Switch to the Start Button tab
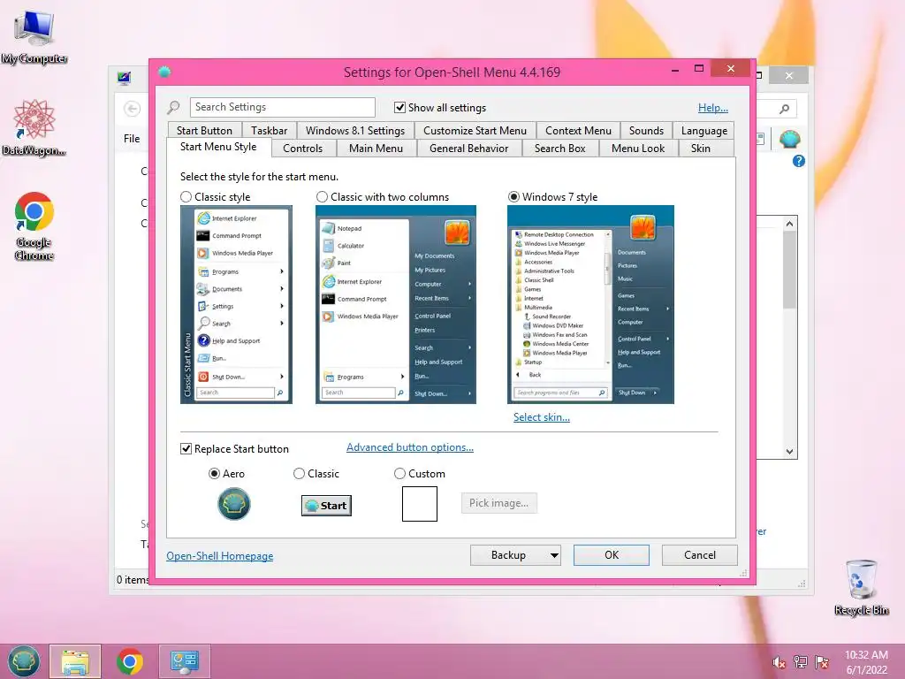This screenshot has width=905, height=679. pyautogui.click(x=204, y=131)
